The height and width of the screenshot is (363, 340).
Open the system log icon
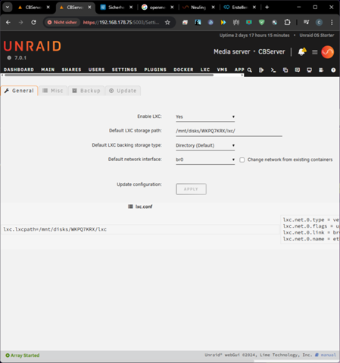tap(321, 70)
